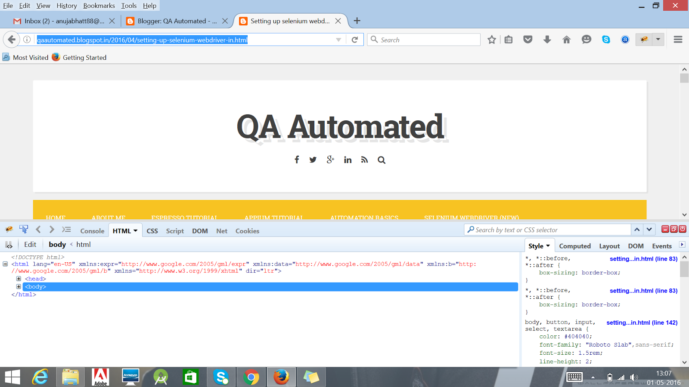The image size is (689, 387).
Task: Detach Firebug into a separate window
Action: pyautogui.click(x=674, y=229)
